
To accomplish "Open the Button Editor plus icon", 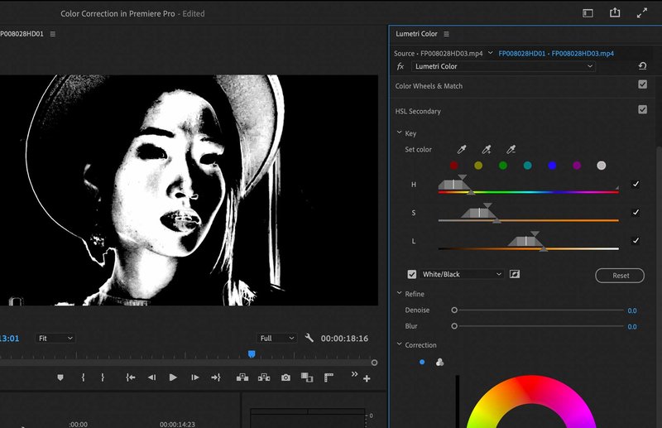I will click(367, 378).
